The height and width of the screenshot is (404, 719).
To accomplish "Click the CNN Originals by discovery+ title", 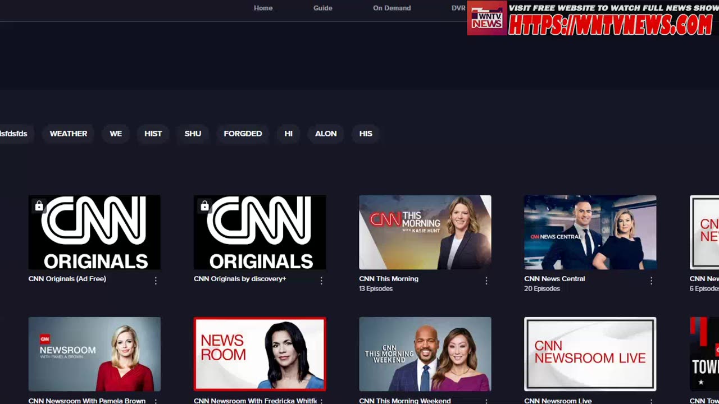I will pos(240,278).
